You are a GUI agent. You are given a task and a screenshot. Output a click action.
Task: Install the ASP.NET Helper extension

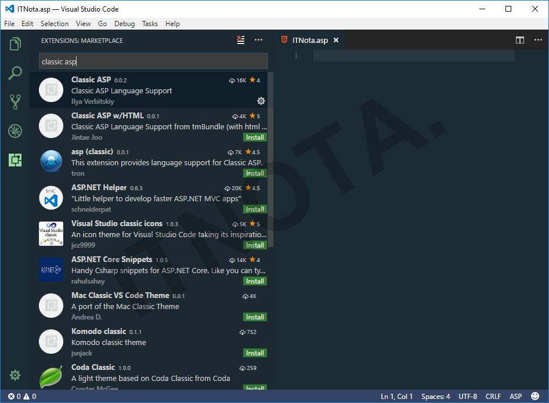(x=255, y=209)
